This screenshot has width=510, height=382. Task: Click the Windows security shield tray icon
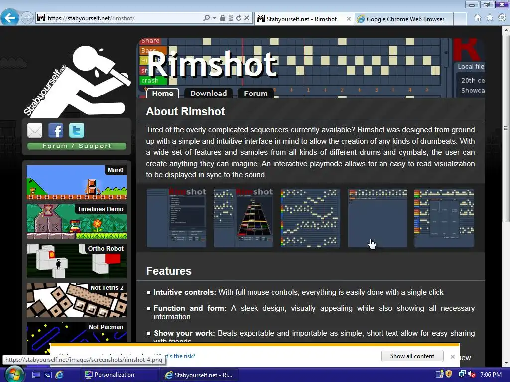click(449, 374)
